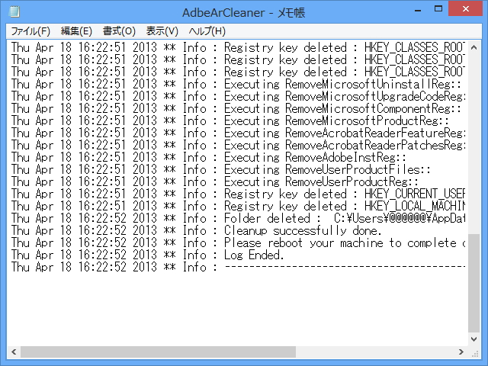Click the vertical scrollbar up arrow
This screenshot has height=366, width=488.
(474, 47)
